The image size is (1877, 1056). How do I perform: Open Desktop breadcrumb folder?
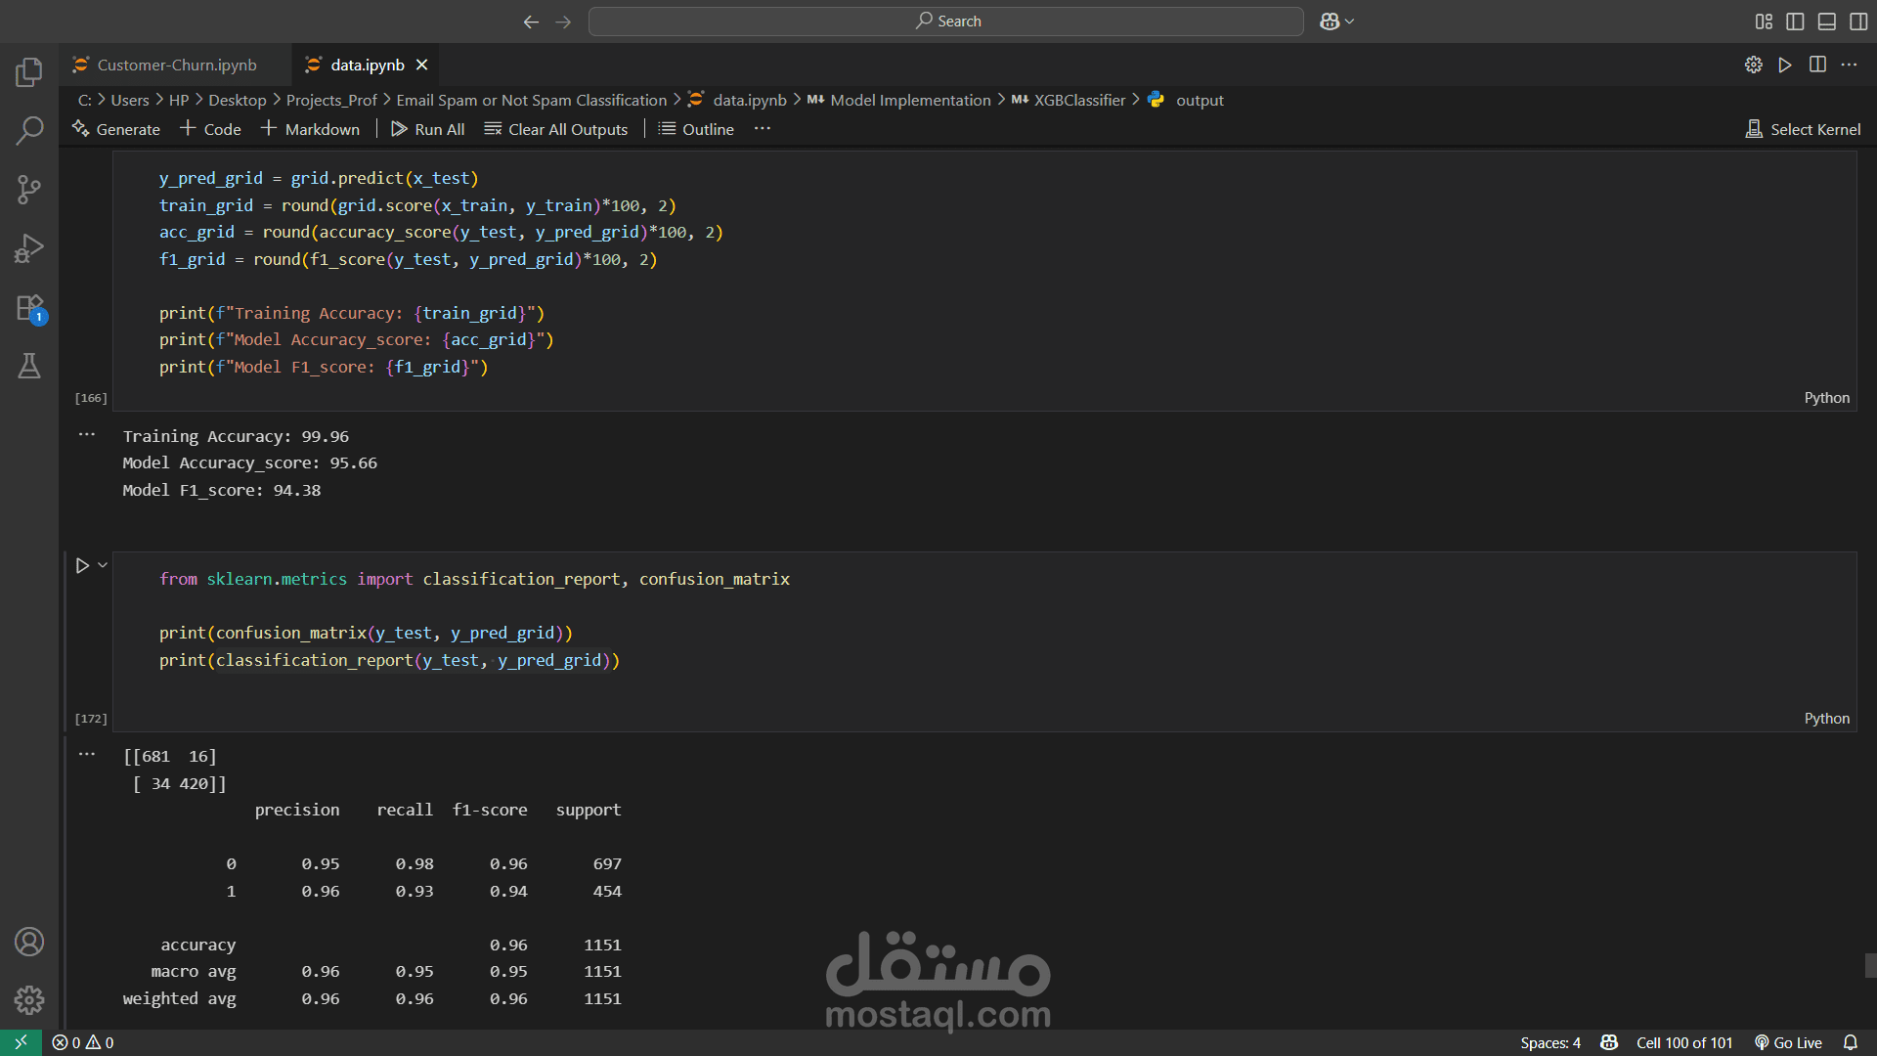point(238,100)
